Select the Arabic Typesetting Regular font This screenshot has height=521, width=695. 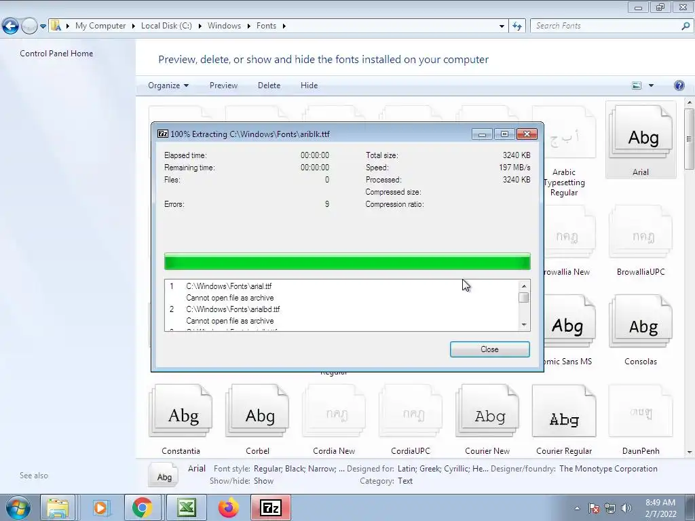click(564, 151)
